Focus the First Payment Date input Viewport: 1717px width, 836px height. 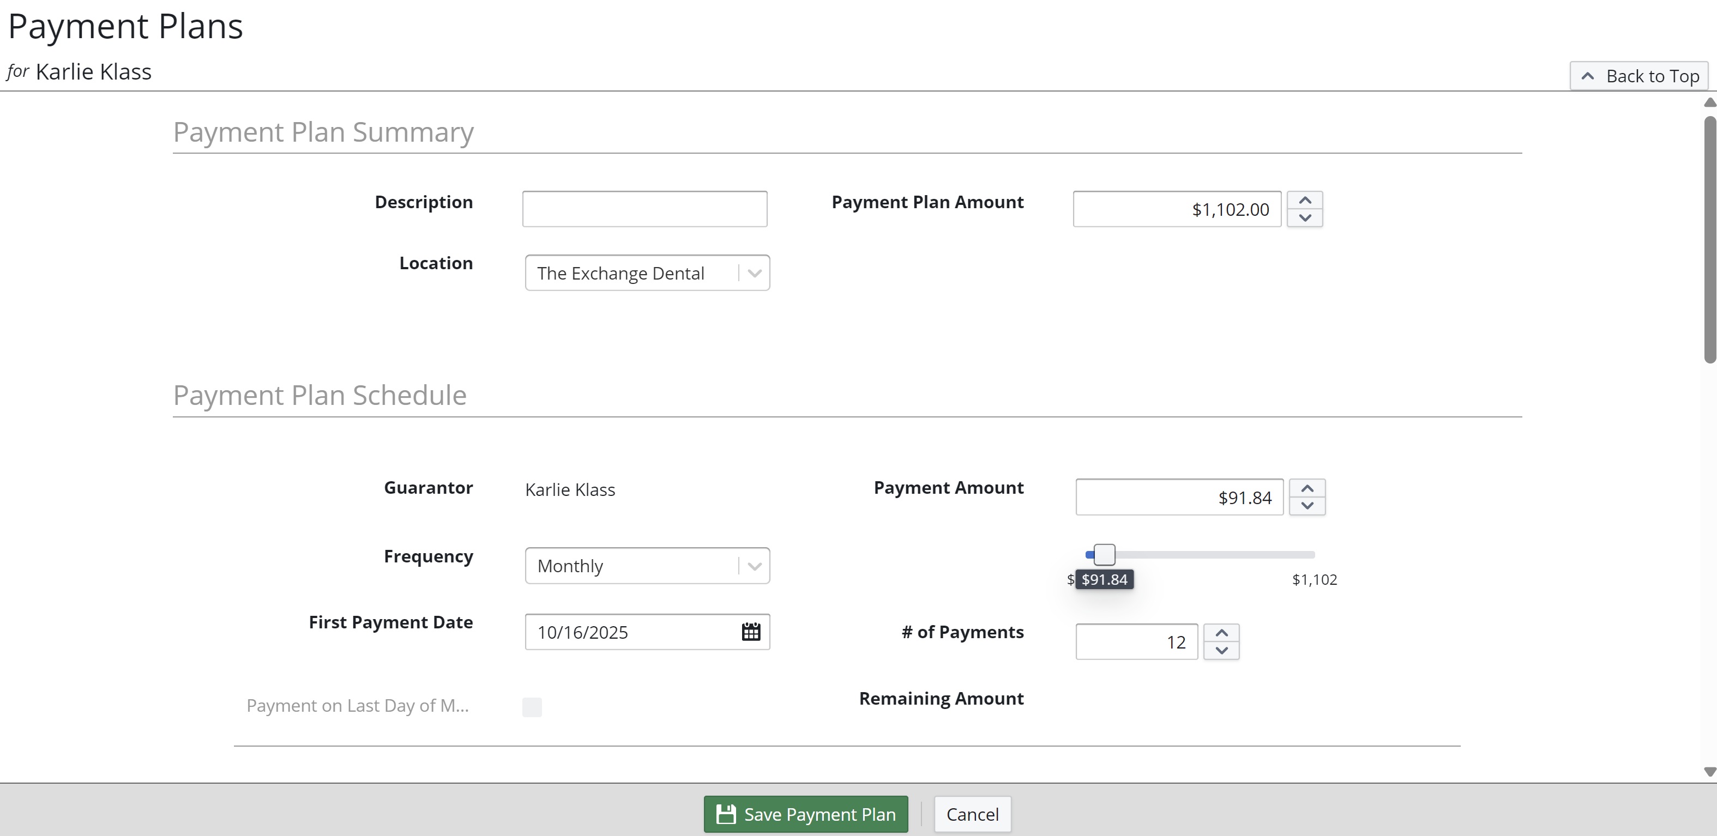pos(630,632)
